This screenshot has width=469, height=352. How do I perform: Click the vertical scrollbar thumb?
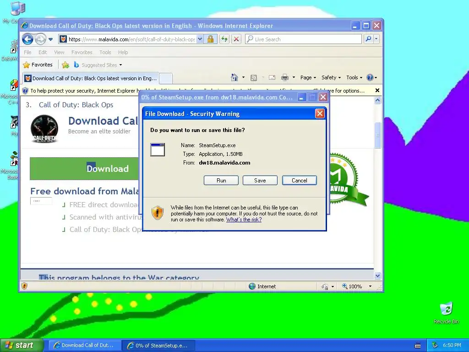(x=377, y=135)
